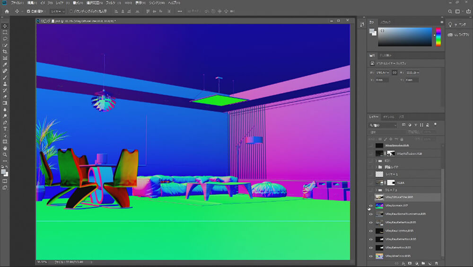
Task: Open the workspace switcher dropdown
Action: 459,11
